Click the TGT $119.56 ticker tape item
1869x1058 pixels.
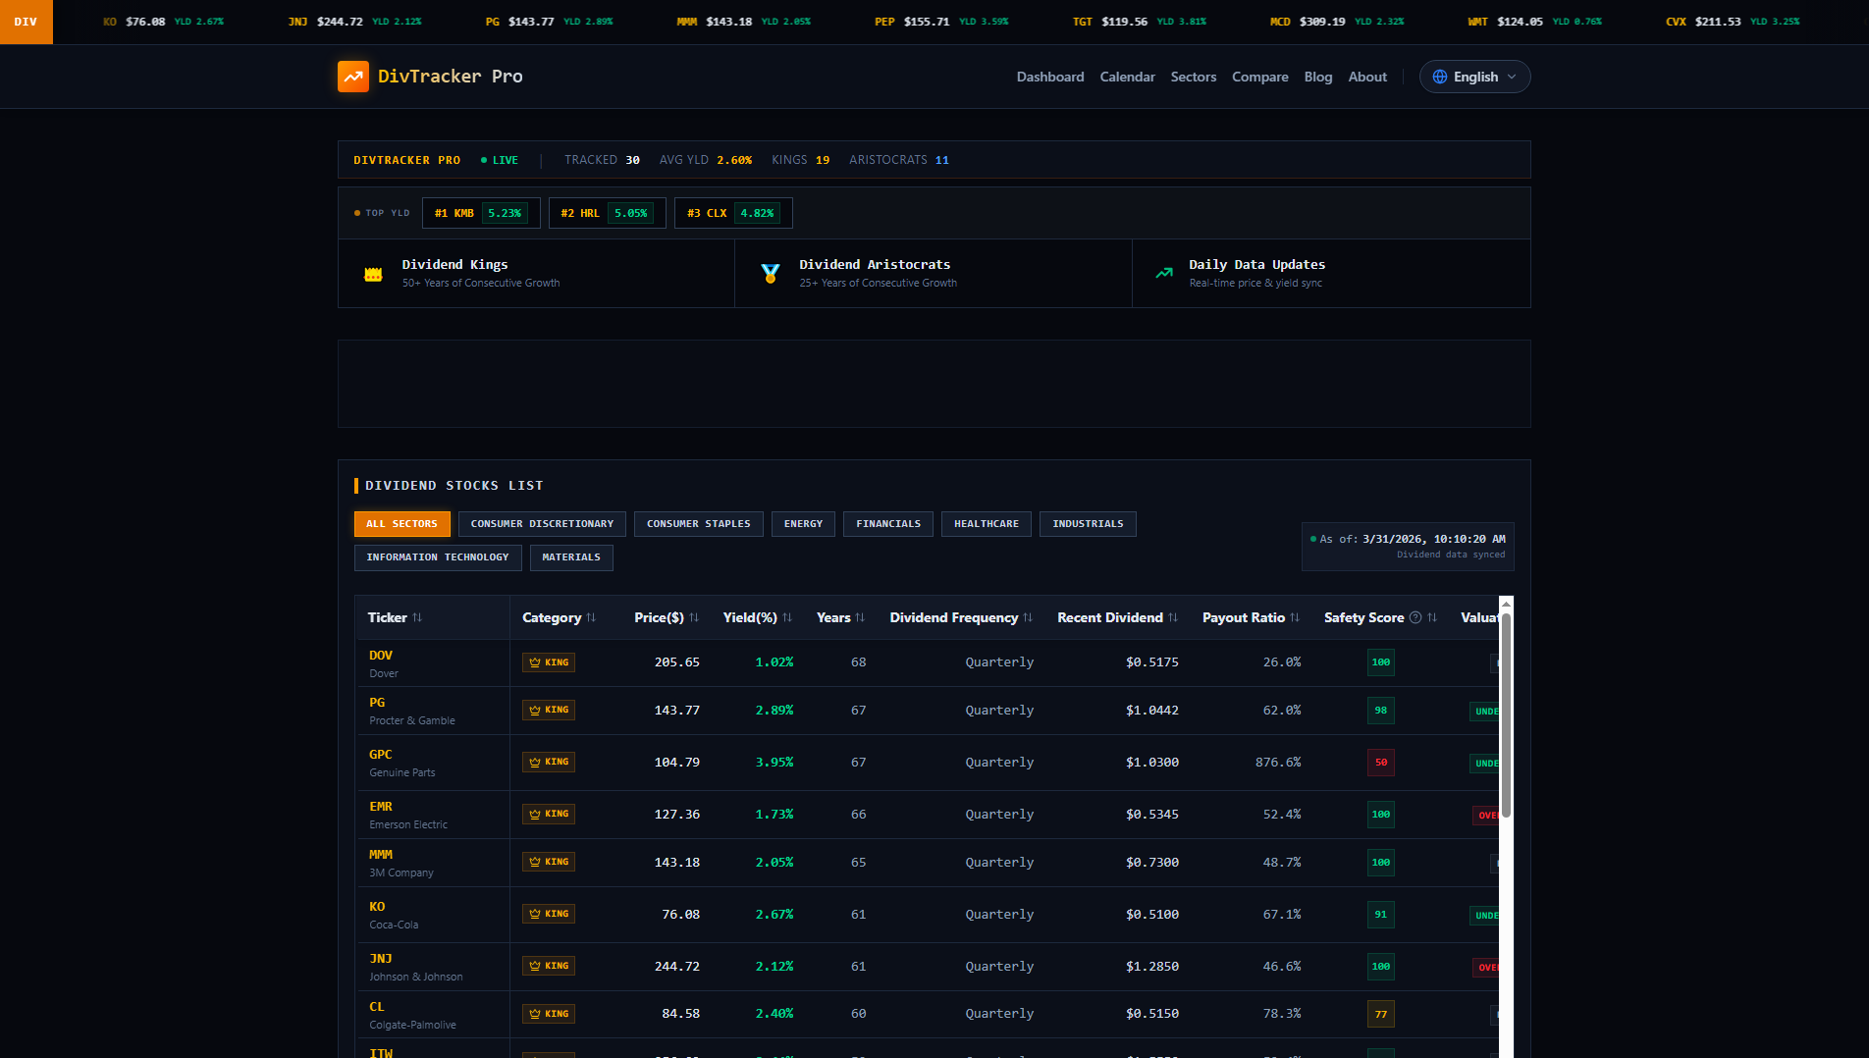pos(1140,22)
